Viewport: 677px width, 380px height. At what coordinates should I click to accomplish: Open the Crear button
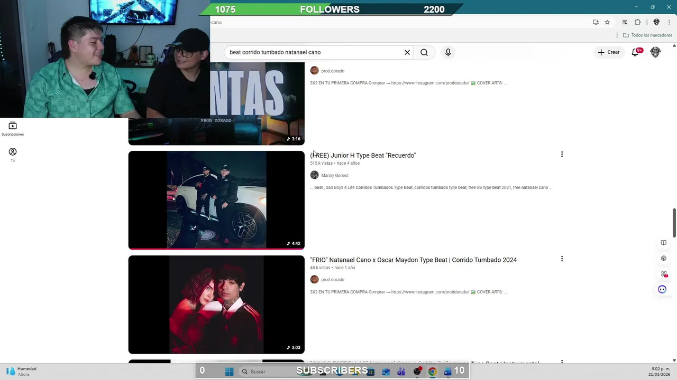(x=609, y=52)
